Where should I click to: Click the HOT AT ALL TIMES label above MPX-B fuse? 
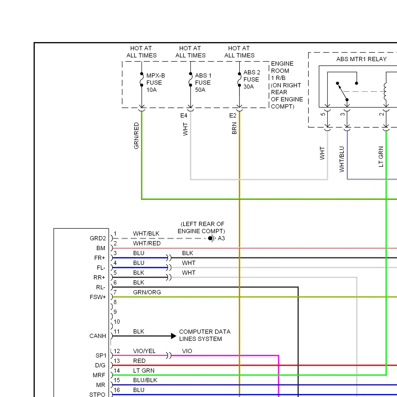click(x=141, y=52)
